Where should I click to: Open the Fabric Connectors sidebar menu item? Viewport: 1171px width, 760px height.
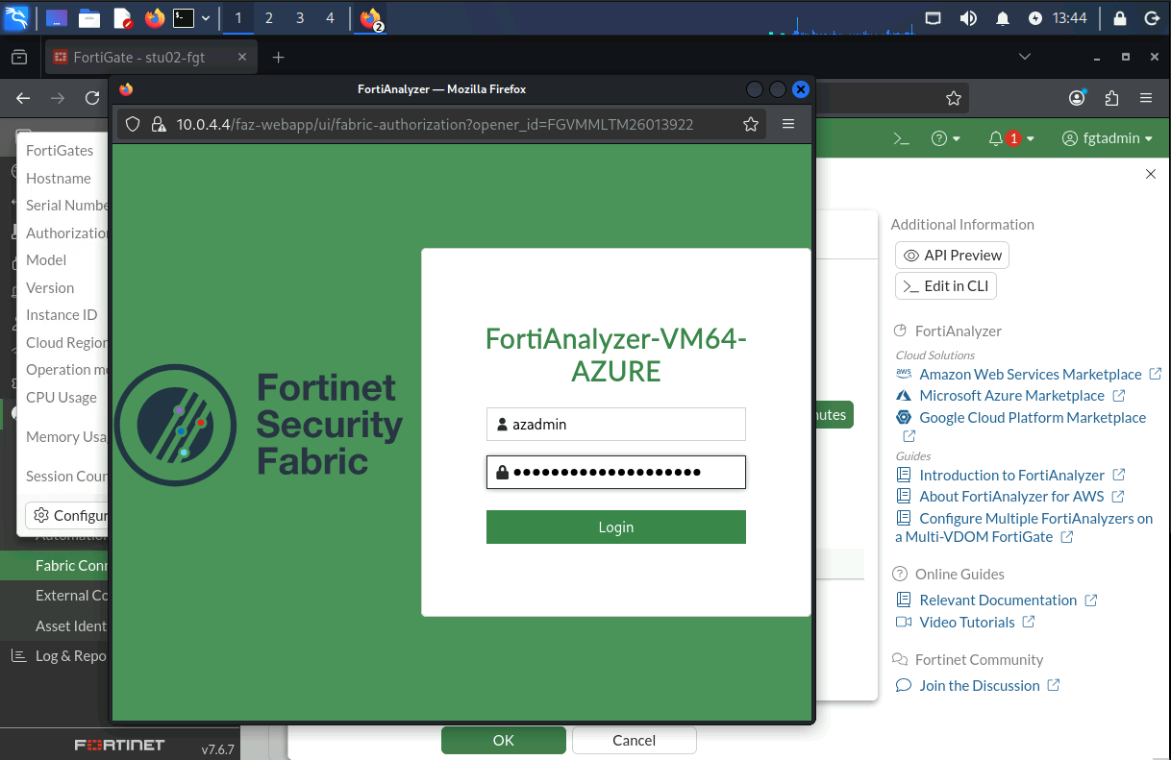[55, 565]
